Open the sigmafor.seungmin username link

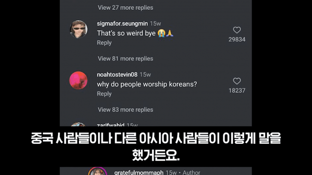pyautogui.click(x=122, y=24)
